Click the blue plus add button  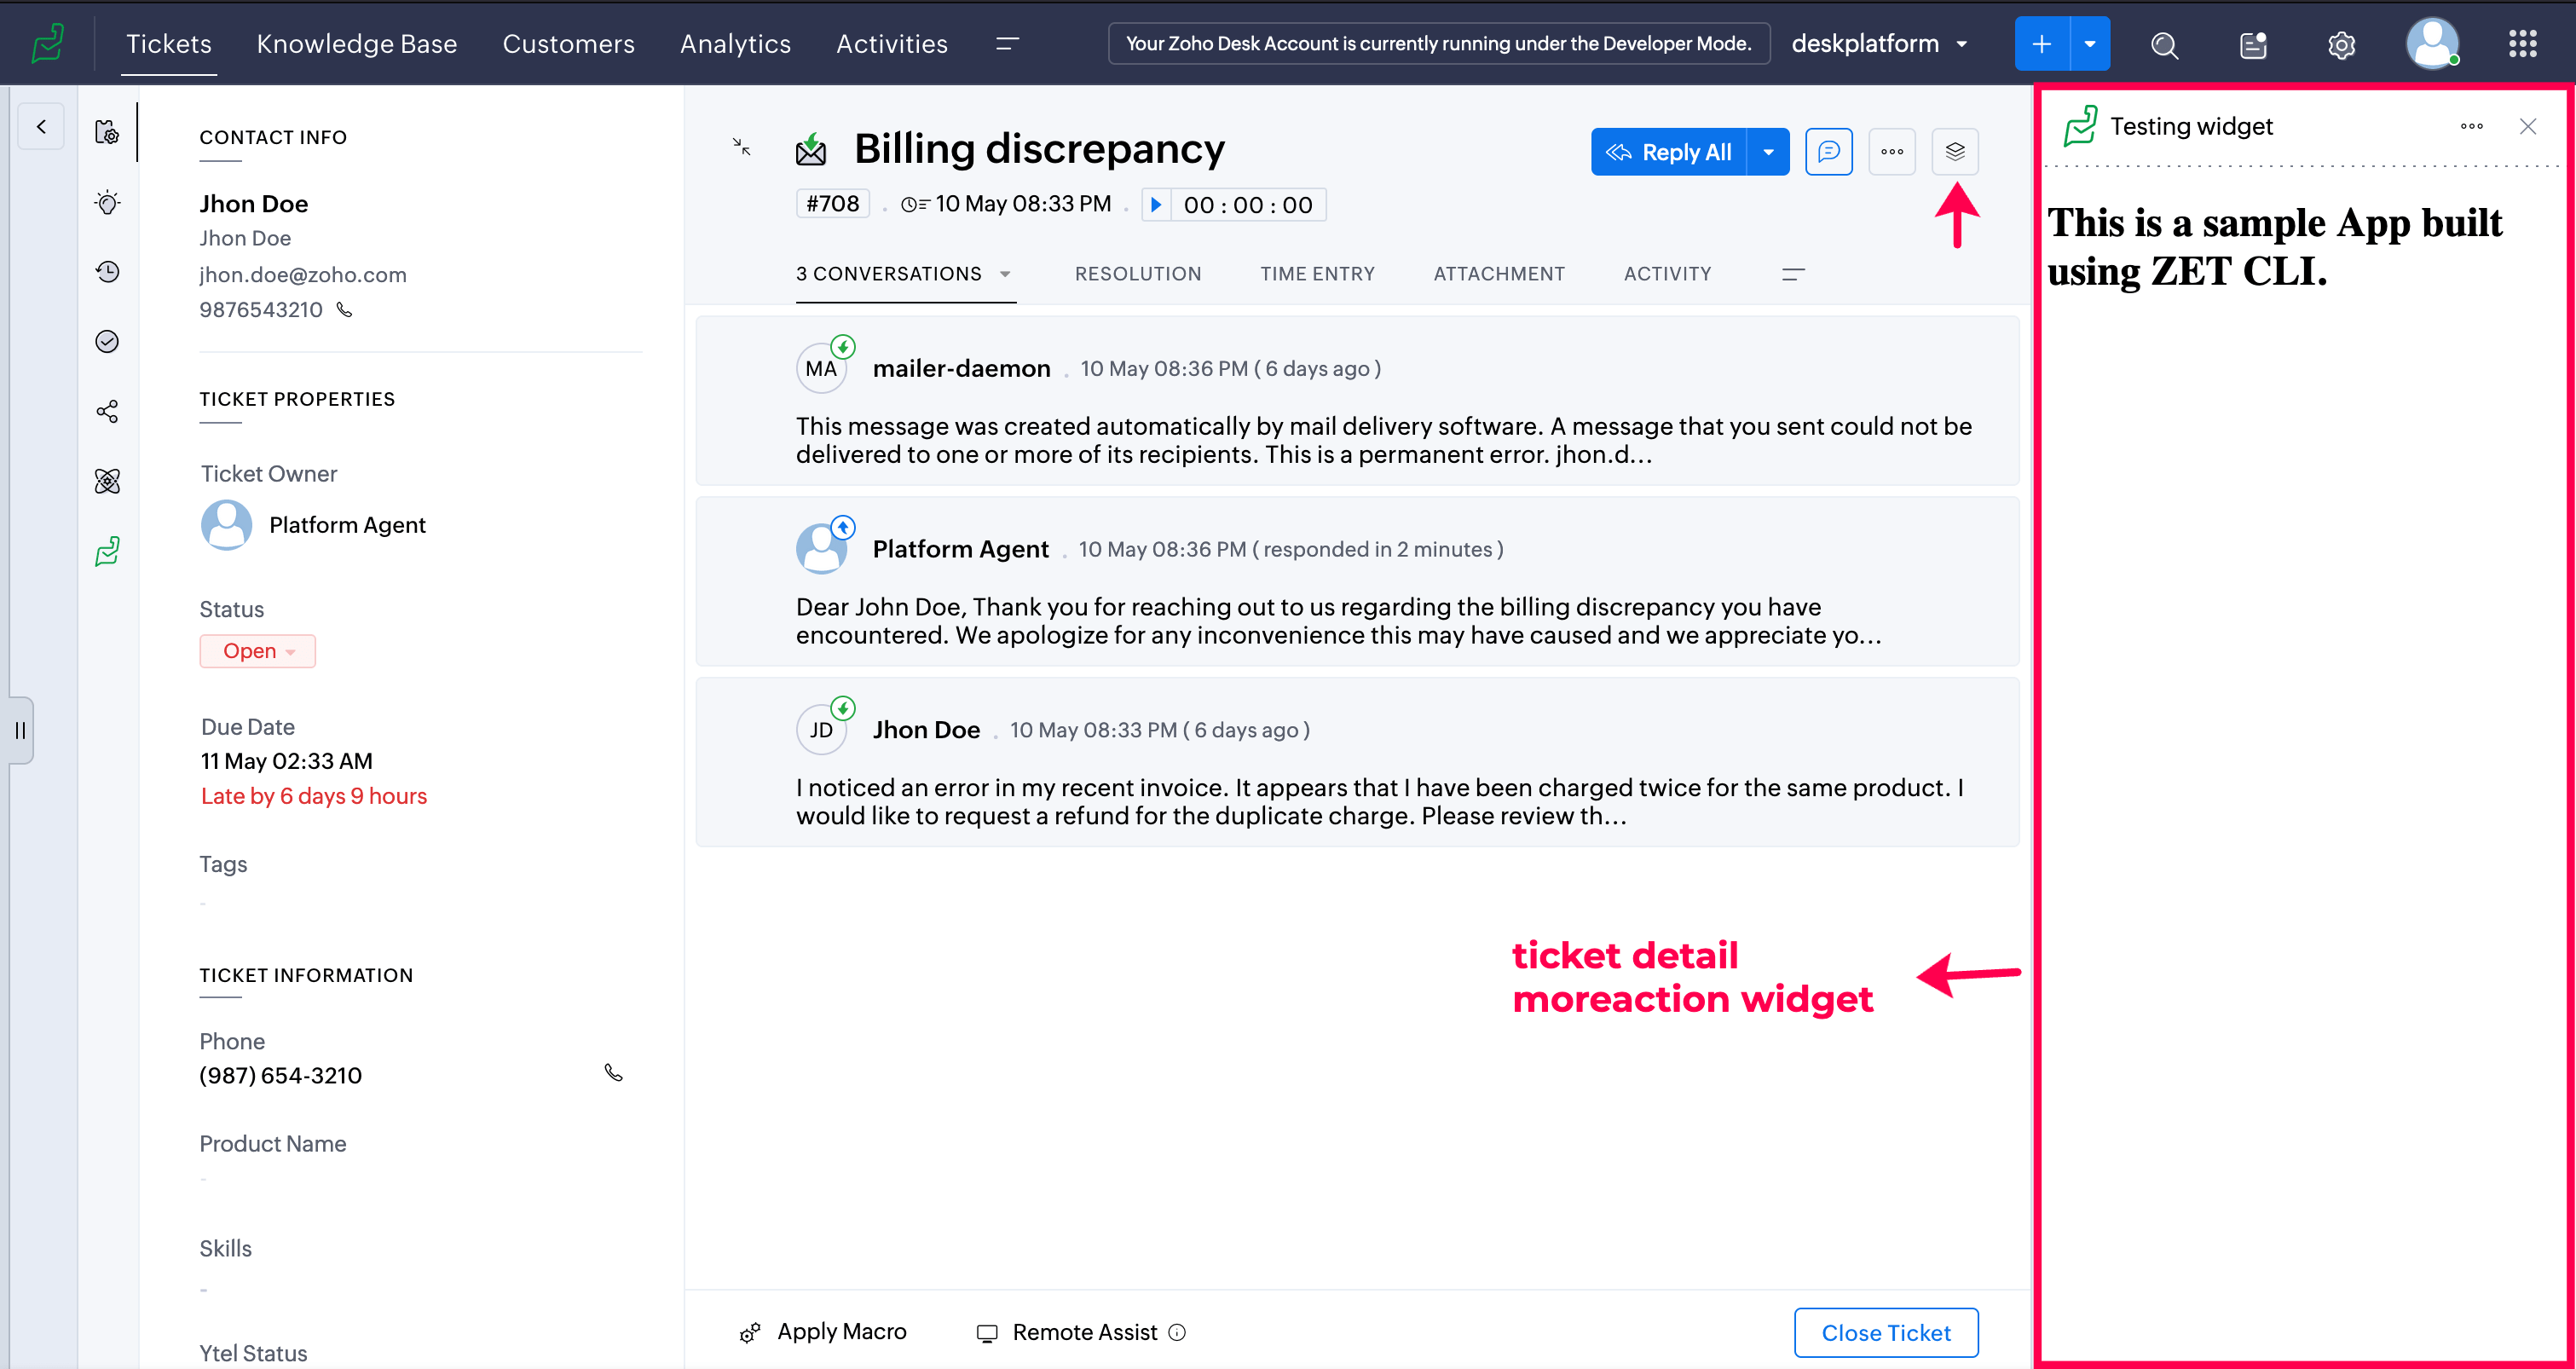click(x=2042, y=44)
